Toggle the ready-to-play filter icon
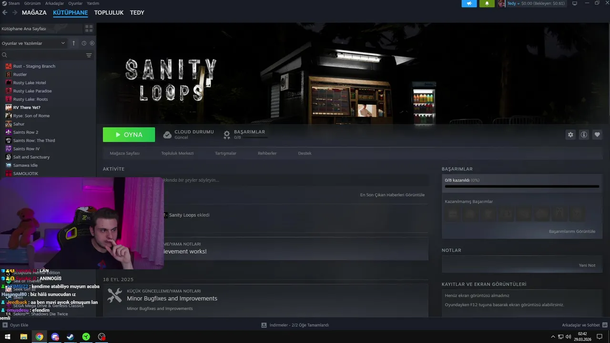The width and height of the screenshot is (610, 343). click(92, 43)
